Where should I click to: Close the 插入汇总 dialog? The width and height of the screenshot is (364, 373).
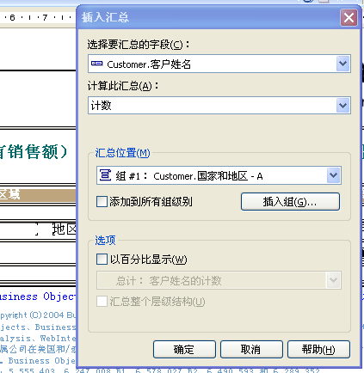tap(349, 18)
